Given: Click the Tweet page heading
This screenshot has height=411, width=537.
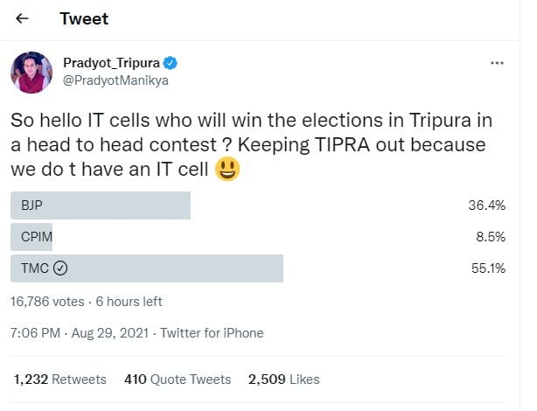Looking at the screenshot, I should pyautogui.click(x=84, y=18).
